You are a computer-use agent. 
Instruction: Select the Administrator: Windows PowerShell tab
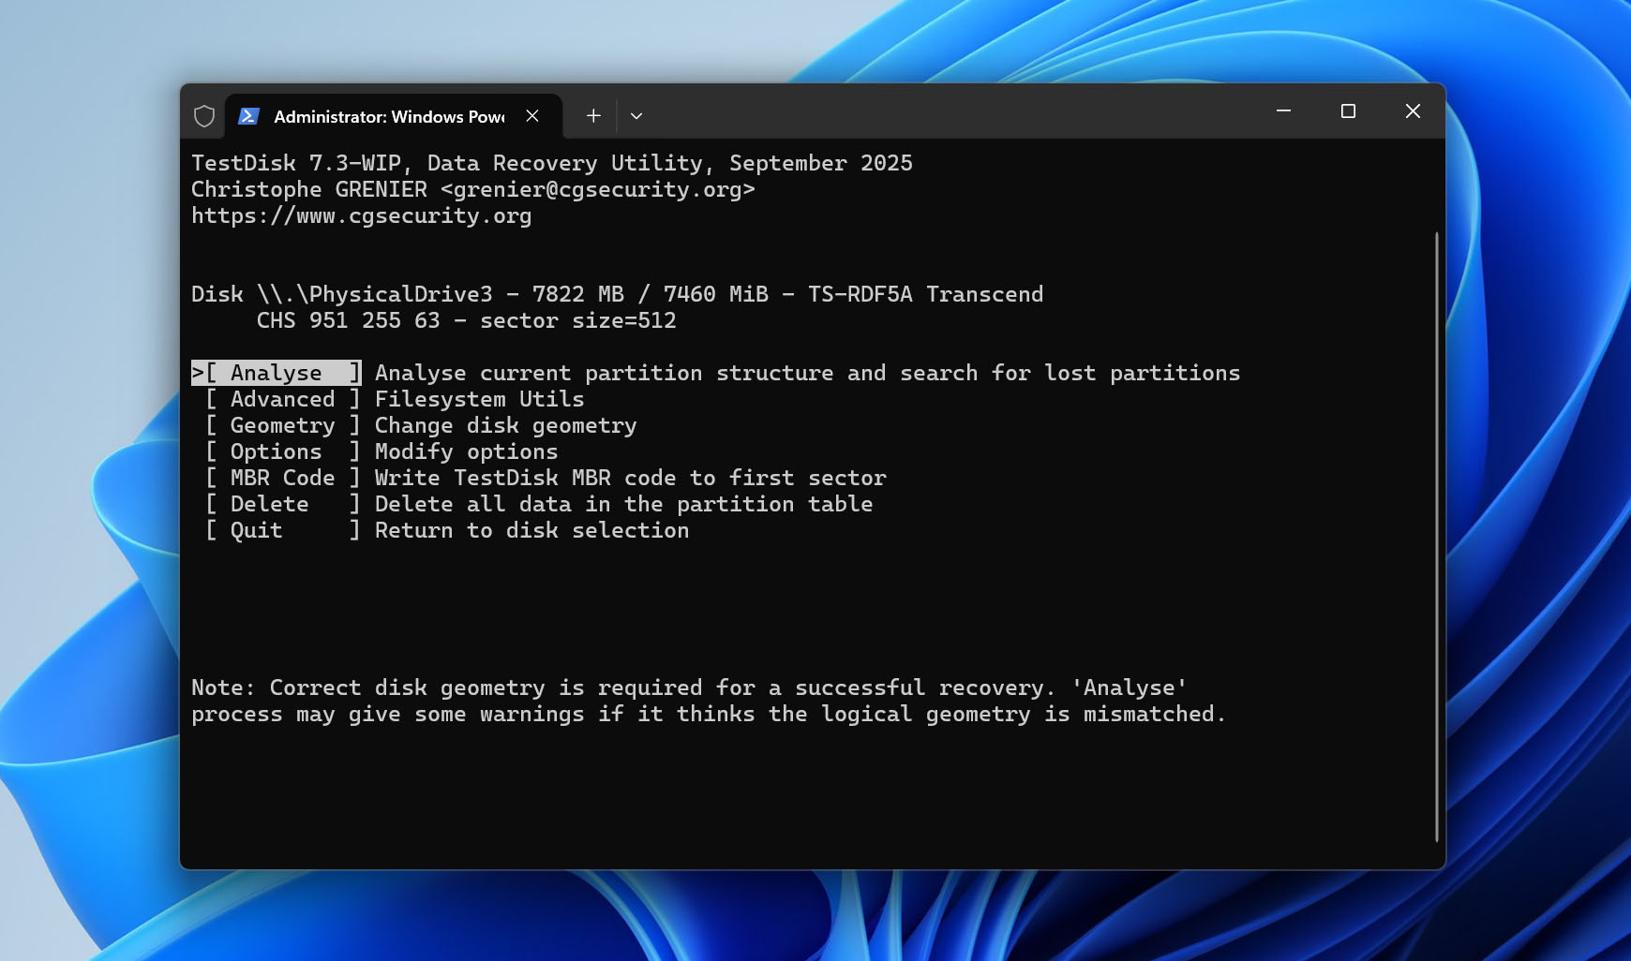click(394, 116)
